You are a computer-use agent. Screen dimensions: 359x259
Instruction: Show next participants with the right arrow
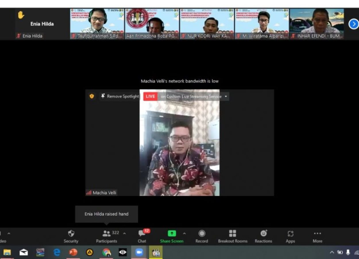point(354,24)
